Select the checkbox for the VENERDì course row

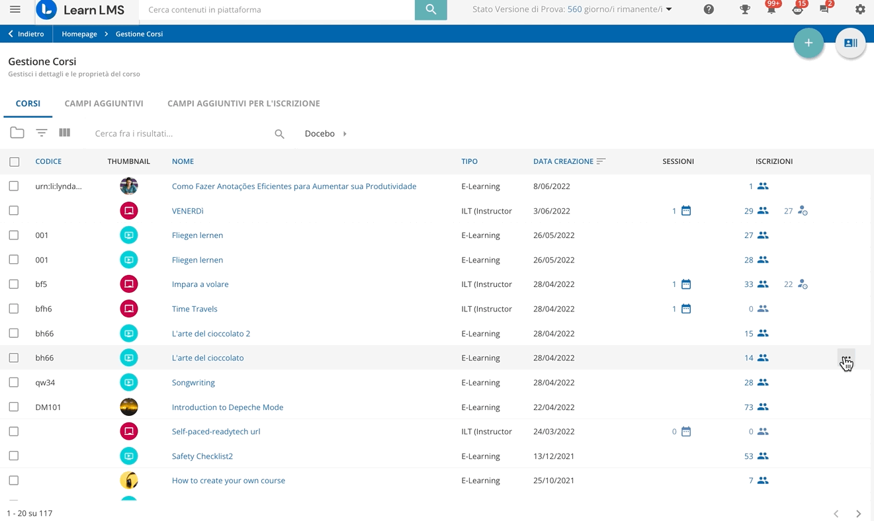(14, 210)
